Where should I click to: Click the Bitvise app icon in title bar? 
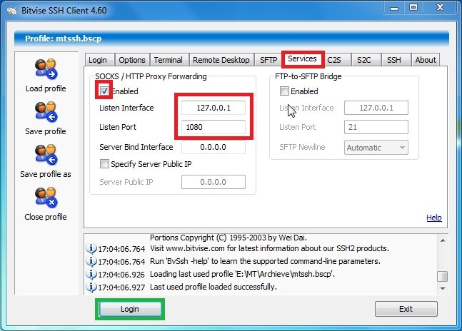(x=12, y=11)
